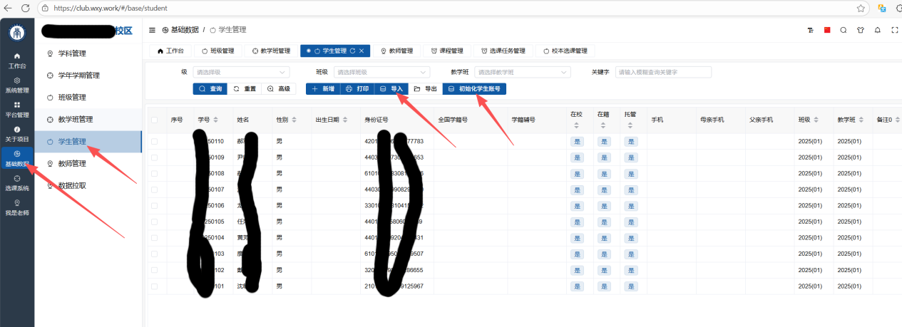The width and height of the screenshot is (902, 327).
Task: Open 工作台 in the dark left sidebar
Action: click(x=17, y=60)
